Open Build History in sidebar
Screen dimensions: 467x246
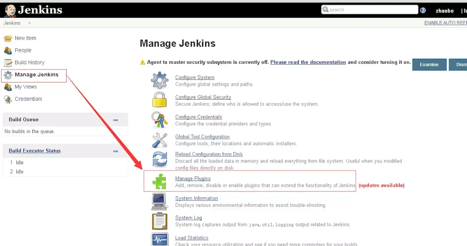[30, 62]
